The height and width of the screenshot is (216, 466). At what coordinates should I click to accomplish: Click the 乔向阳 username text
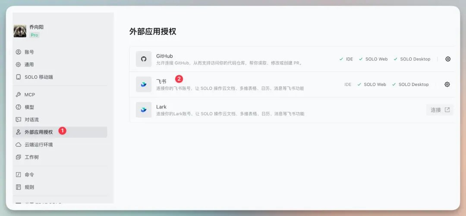36,27
